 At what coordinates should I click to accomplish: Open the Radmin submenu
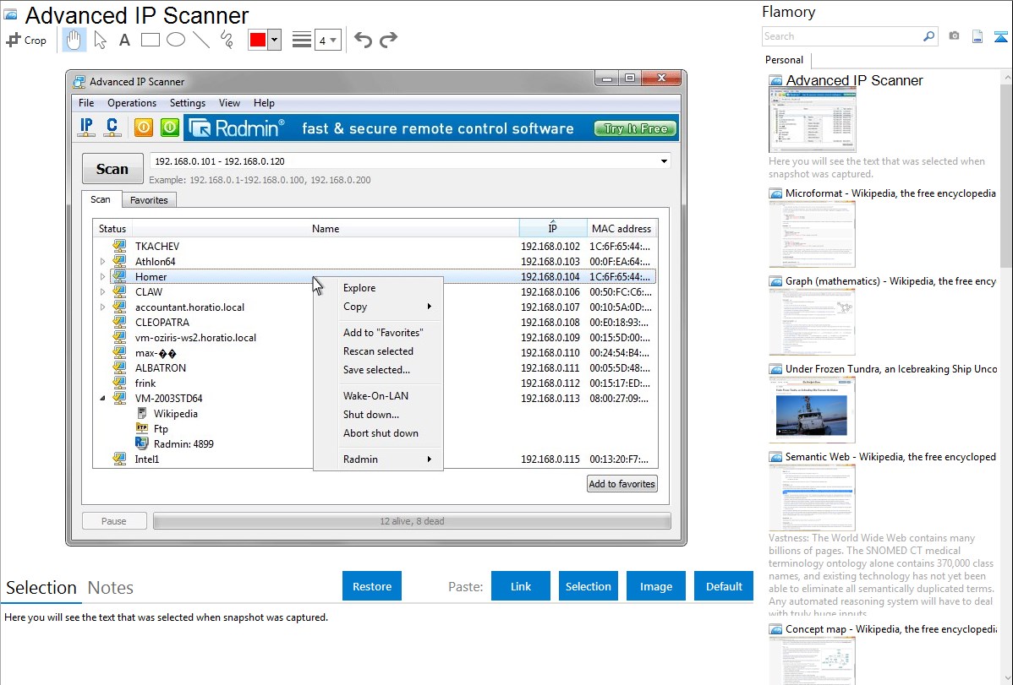coord(378,459)
